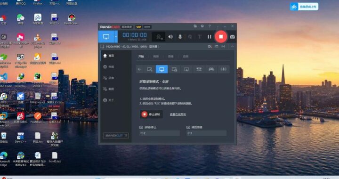Open 阿里云盘 desktop shortcut
The image size is (339, 179).
(72, 3)
